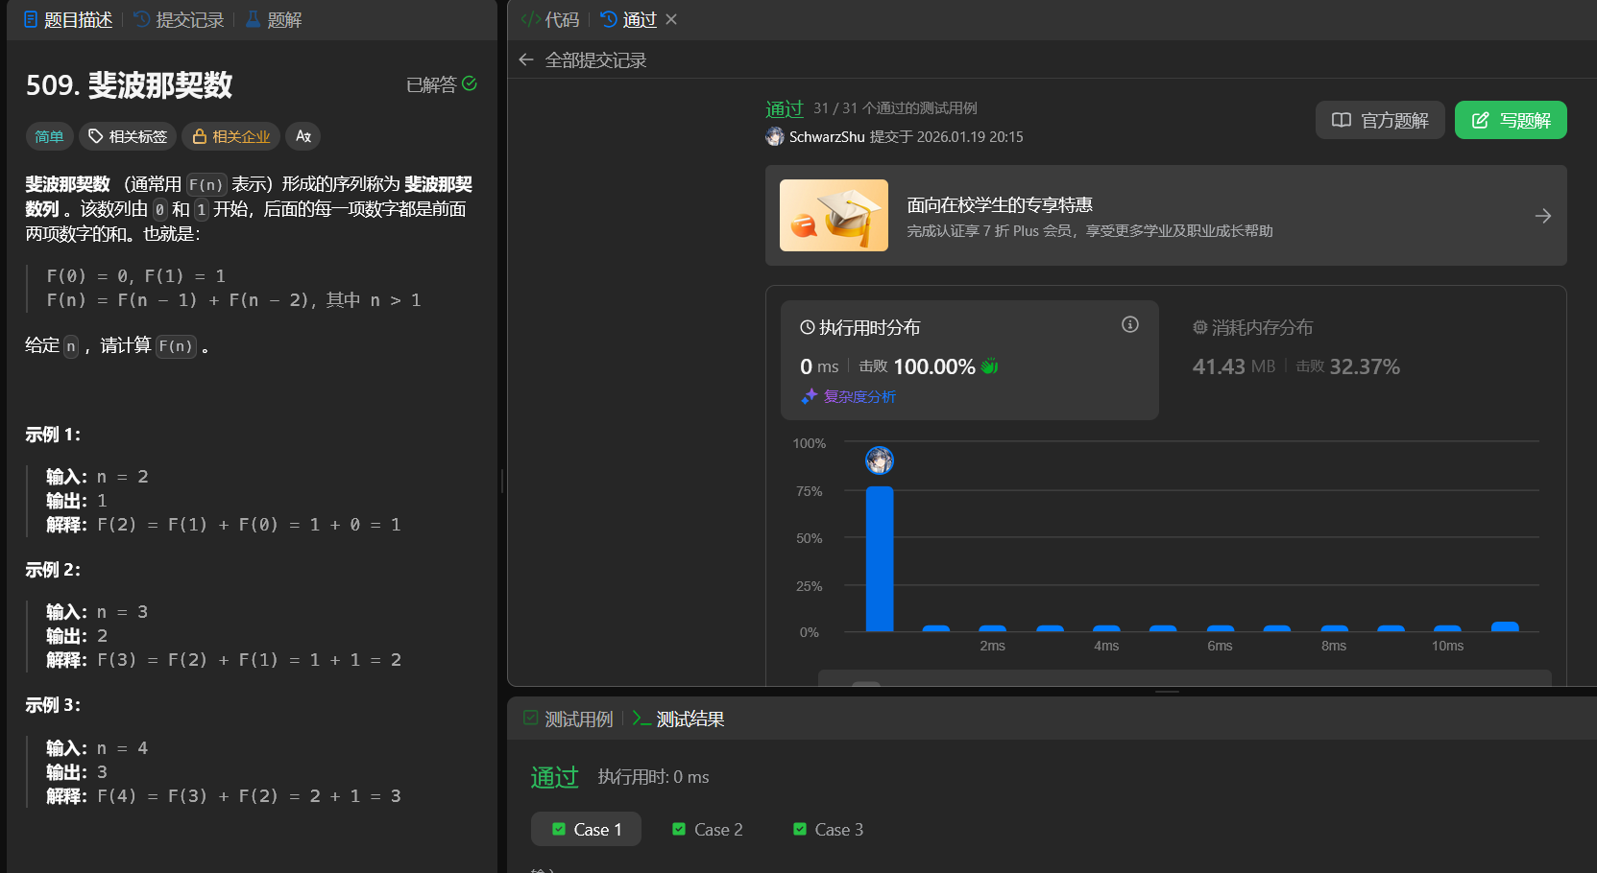Viewport: 1597px width, 873px height.
Task: Switch to the 题解 solutions tab
Action: click(x=274, y=19)
